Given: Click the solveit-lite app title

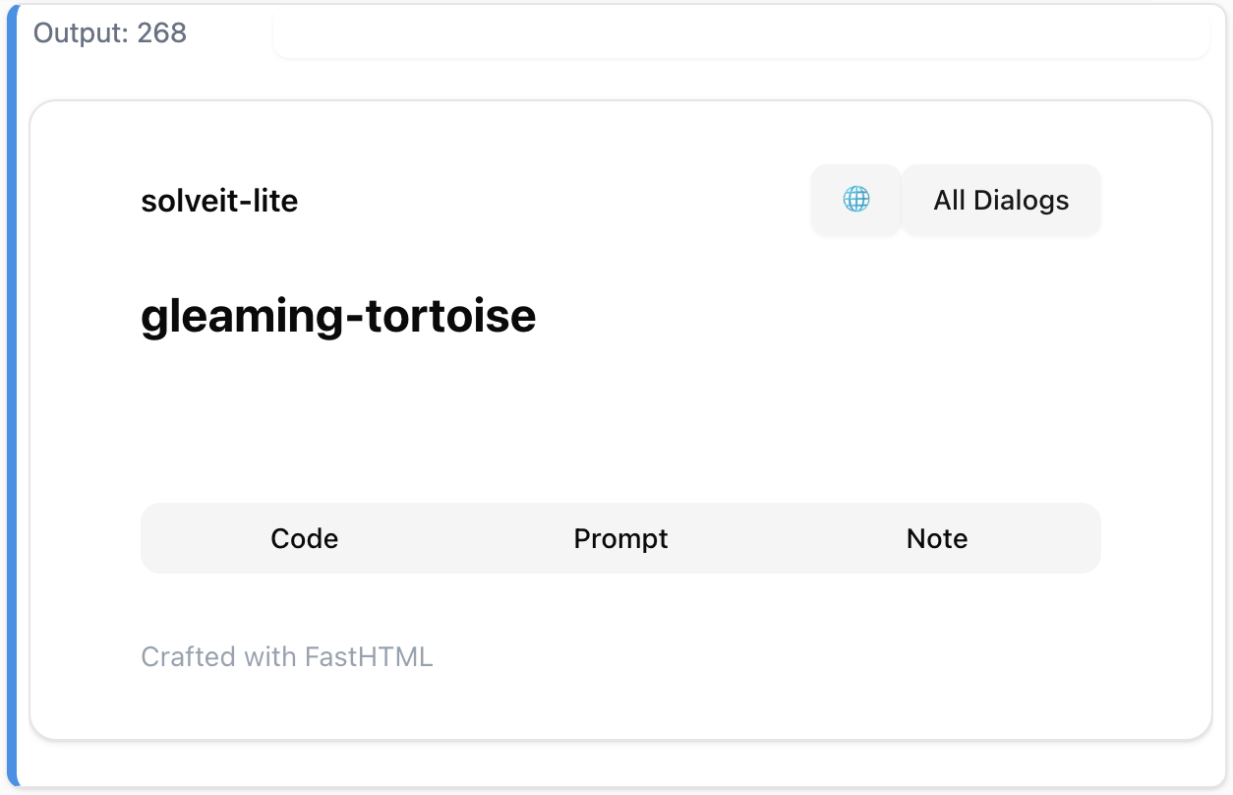Looking at the screenshot, I should pyautogui.click(x=219, y=201).
